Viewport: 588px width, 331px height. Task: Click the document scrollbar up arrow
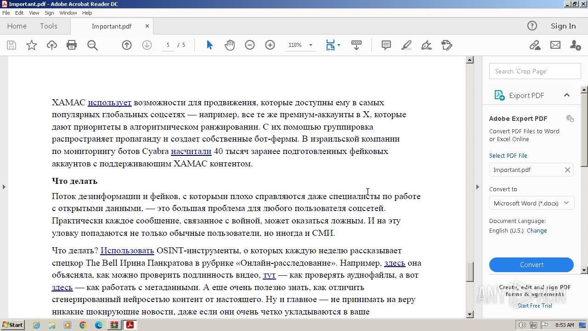click(469, 60)
